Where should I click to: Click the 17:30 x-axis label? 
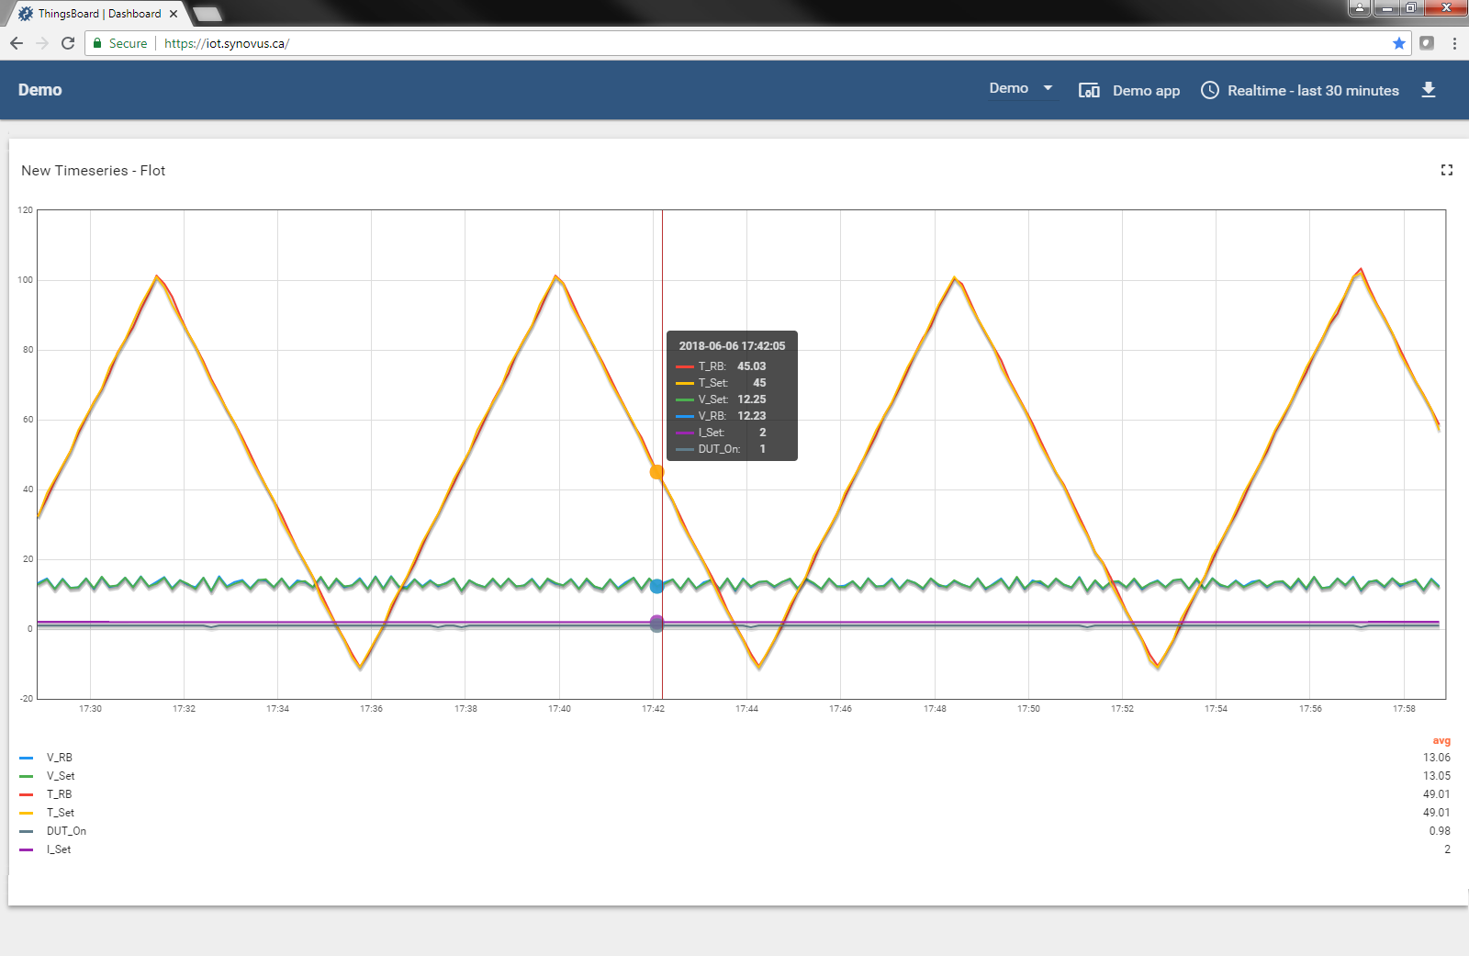pos(90,709)
